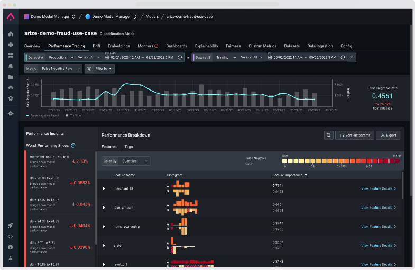The height and width of the screenshot is (270, 415).
Task: Open View Feature Details for loan_amount
Action: pos(379,208)
